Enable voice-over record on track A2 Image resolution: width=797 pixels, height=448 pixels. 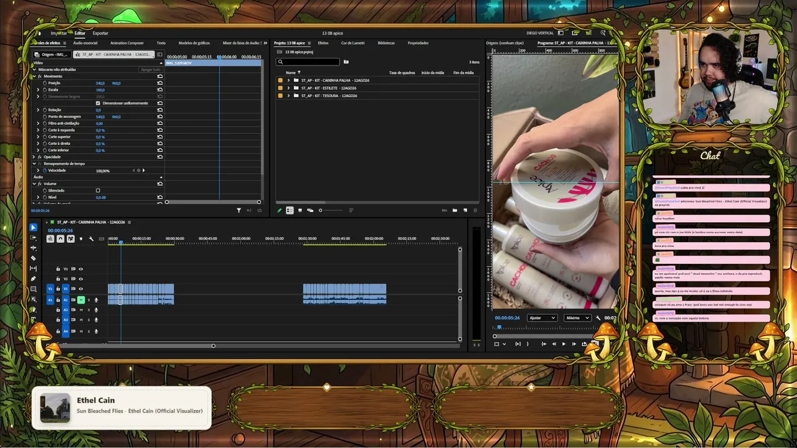click(96, 310)
